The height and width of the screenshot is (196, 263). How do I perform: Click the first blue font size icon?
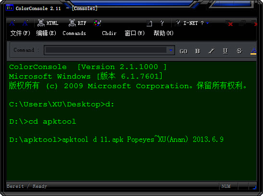coord(12,23)
